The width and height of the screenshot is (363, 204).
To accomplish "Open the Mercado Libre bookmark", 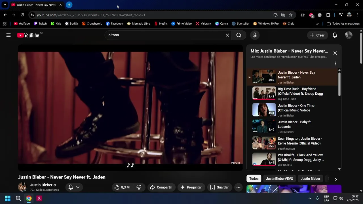I will tap(138, 24).
